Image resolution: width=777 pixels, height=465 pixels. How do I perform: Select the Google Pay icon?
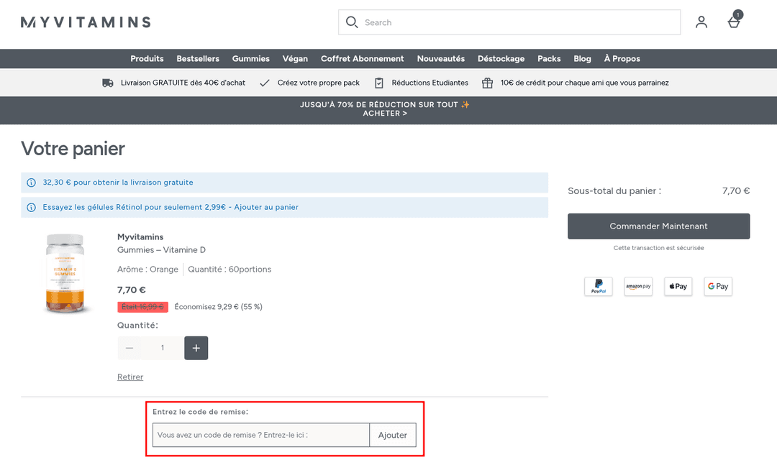coord(718,286)
